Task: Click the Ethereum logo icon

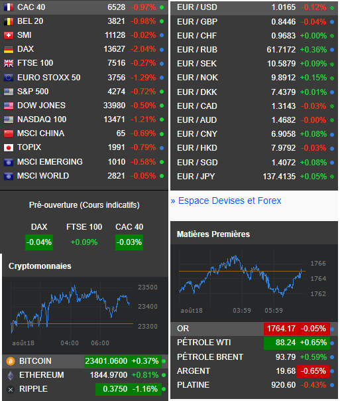Action: pos(11,375)
